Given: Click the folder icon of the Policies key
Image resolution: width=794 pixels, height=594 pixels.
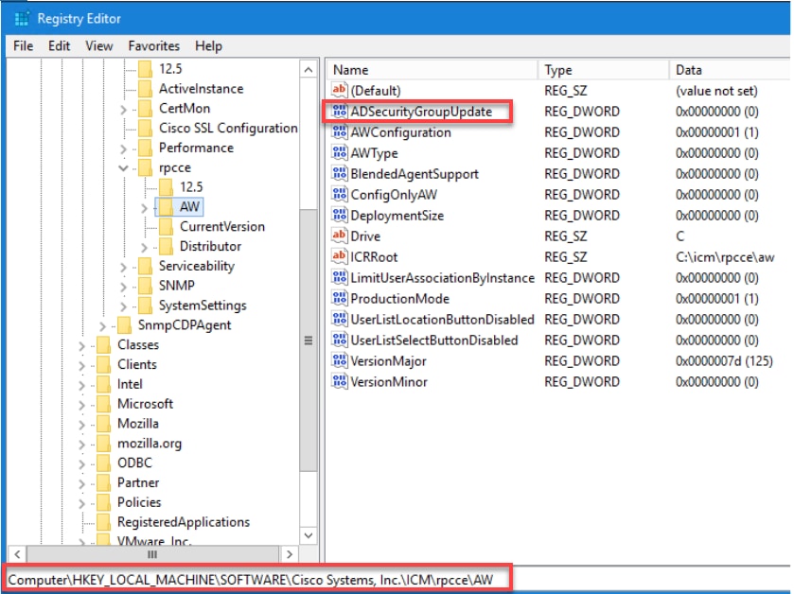Looking at the screenshot, I should point(103,502).
